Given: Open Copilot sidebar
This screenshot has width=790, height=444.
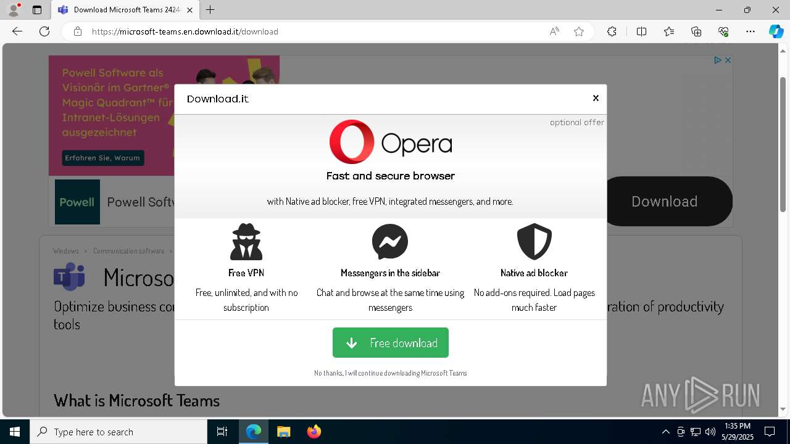Looking at the screenshot, I should click(x=776, y=31).
